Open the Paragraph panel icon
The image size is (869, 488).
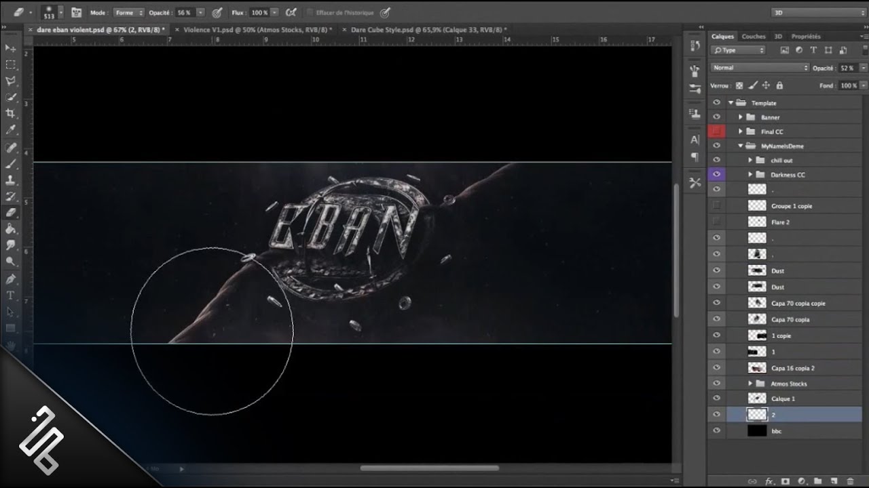(x=695, y=157)
